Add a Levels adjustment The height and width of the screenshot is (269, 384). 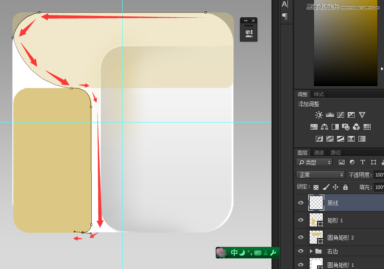[330, 115]
